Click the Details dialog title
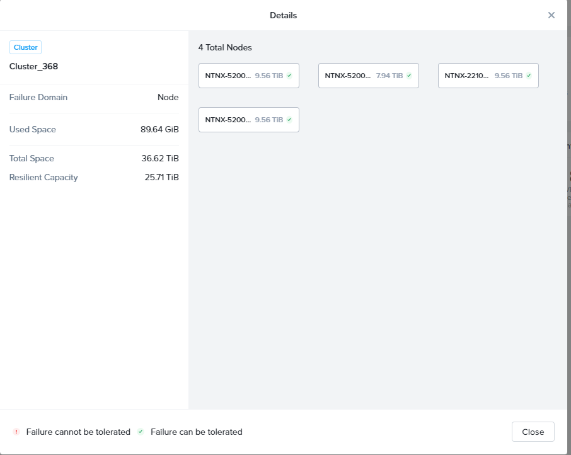 (x=283, y=15)
